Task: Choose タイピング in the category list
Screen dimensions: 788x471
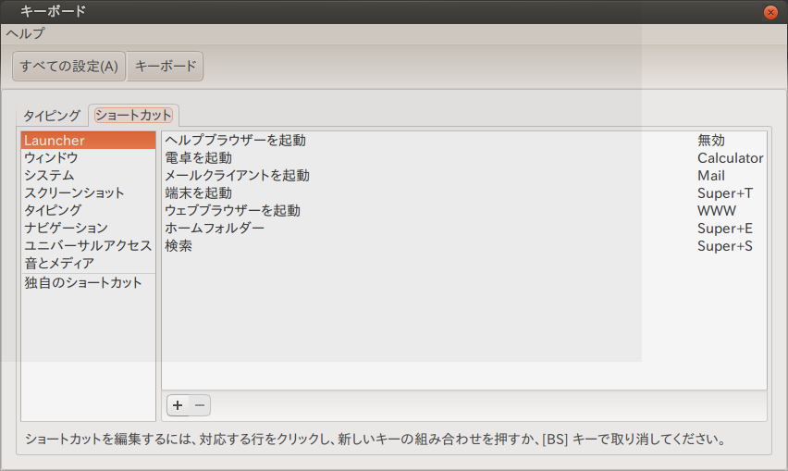Action: coord(89,210)
